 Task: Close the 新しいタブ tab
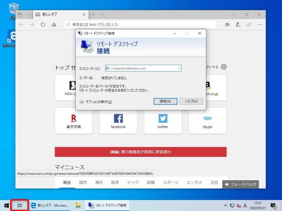coord(84,15)
